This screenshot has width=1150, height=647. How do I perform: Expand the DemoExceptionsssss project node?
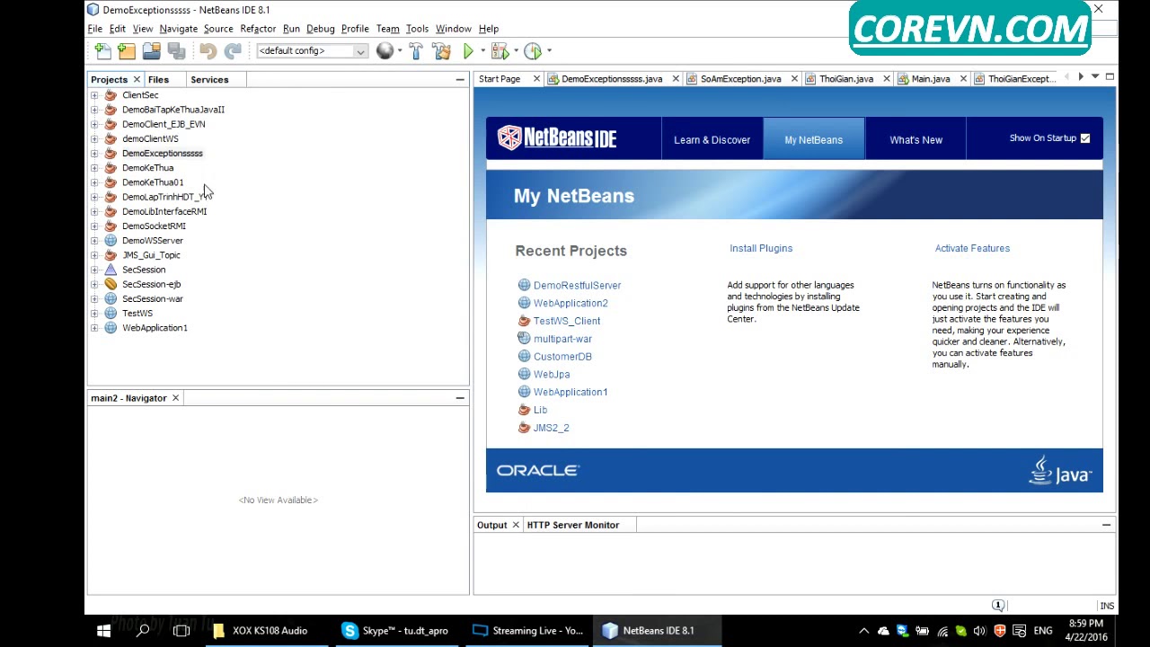pos(94,154)
